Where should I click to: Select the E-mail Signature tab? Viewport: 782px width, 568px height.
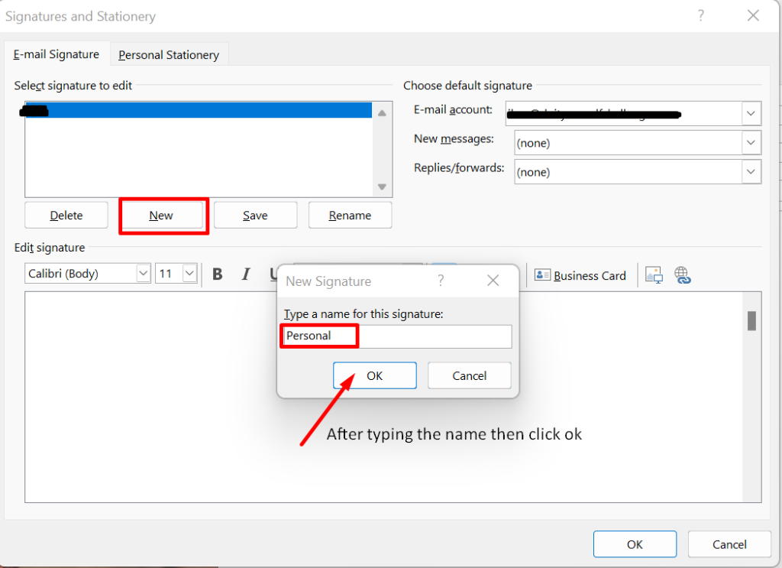pos(57,54)
